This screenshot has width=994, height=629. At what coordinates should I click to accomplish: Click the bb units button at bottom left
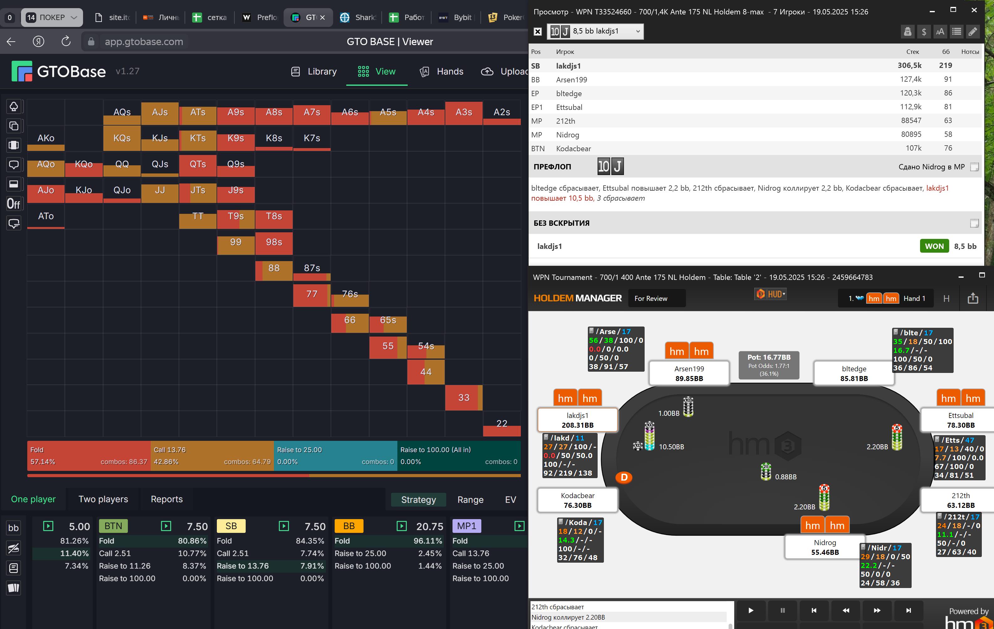tap(13, 528)
